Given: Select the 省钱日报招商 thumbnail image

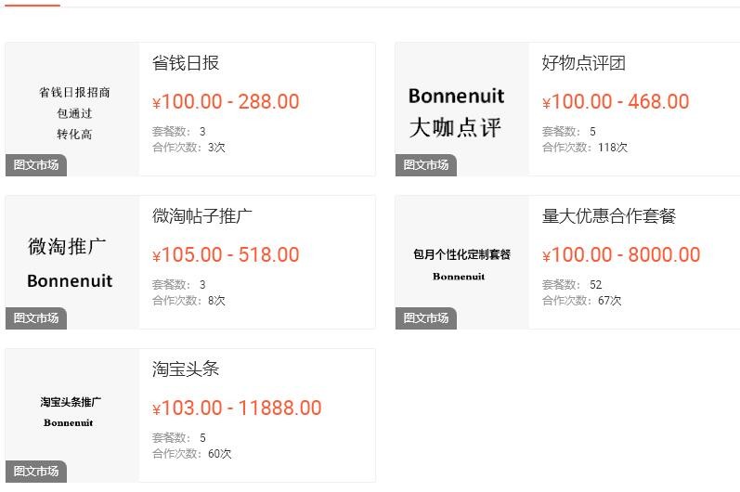Looking at the screenshot, I should [72, 110].
